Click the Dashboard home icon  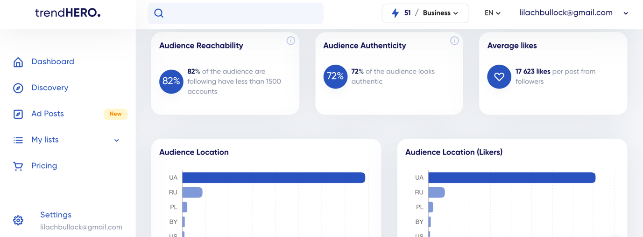tap(18, 62)
